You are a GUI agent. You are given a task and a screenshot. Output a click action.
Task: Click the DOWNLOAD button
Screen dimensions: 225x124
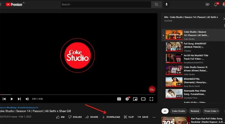pos(111,117)
